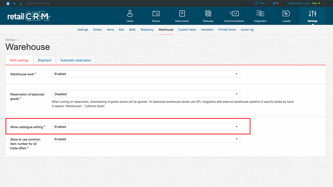Viewport: 333px width, 187px height.
Task: Open notifications megaphone with 3 alerts
Action: [275, 3]
